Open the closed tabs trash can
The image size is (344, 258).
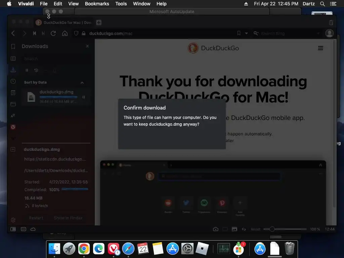point(331,23)
